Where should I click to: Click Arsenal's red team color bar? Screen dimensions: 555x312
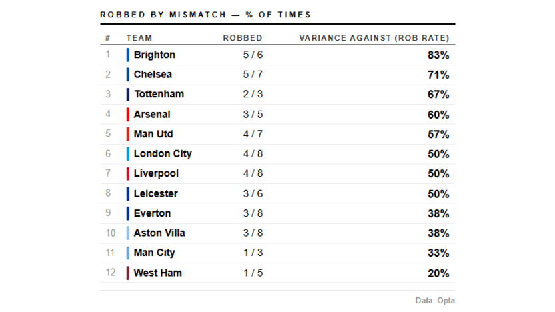(128, 114)
